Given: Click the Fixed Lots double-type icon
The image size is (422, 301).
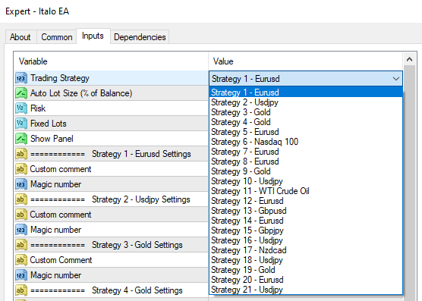Looking at the screenshot, I should coord(21,124).
